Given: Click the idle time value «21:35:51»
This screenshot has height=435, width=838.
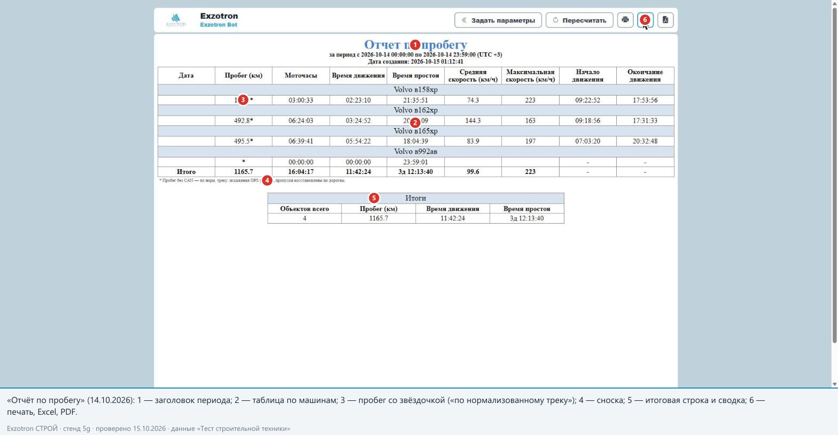Looking at the screenshot, I should (416, 100).
